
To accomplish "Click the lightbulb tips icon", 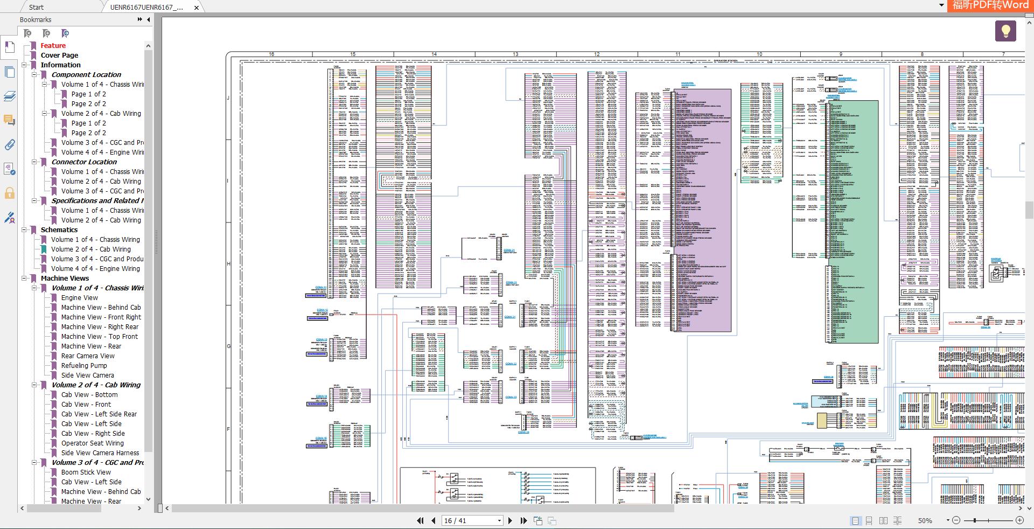I will [x=1005, y=31].
